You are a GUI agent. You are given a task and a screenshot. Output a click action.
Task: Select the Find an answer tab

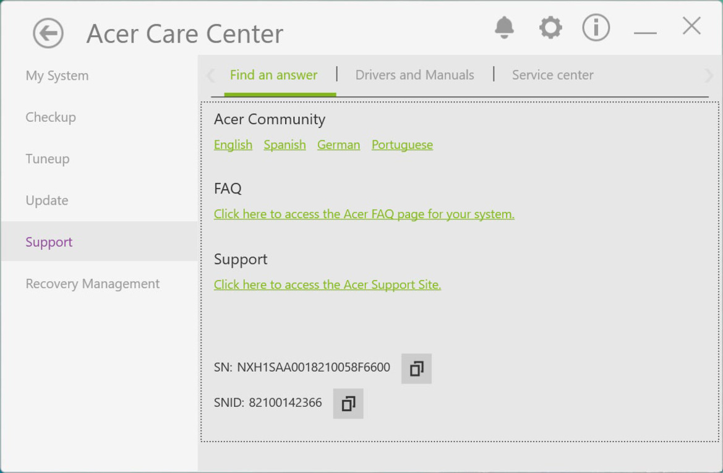pos(273,75)
